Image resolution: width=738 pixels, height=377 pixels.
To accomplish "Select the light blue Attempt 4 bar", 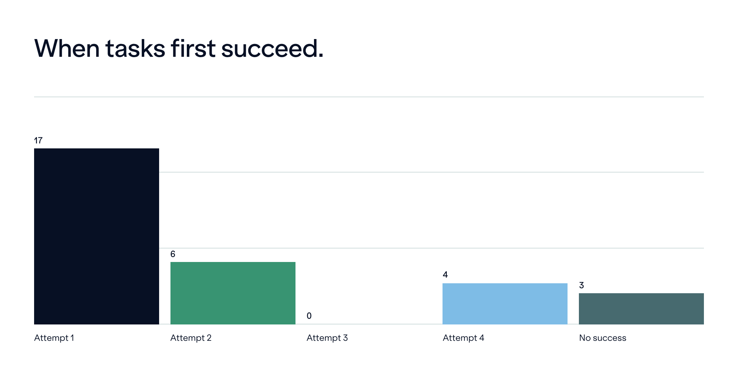I will pyautogui.click(x=505, y=304).
